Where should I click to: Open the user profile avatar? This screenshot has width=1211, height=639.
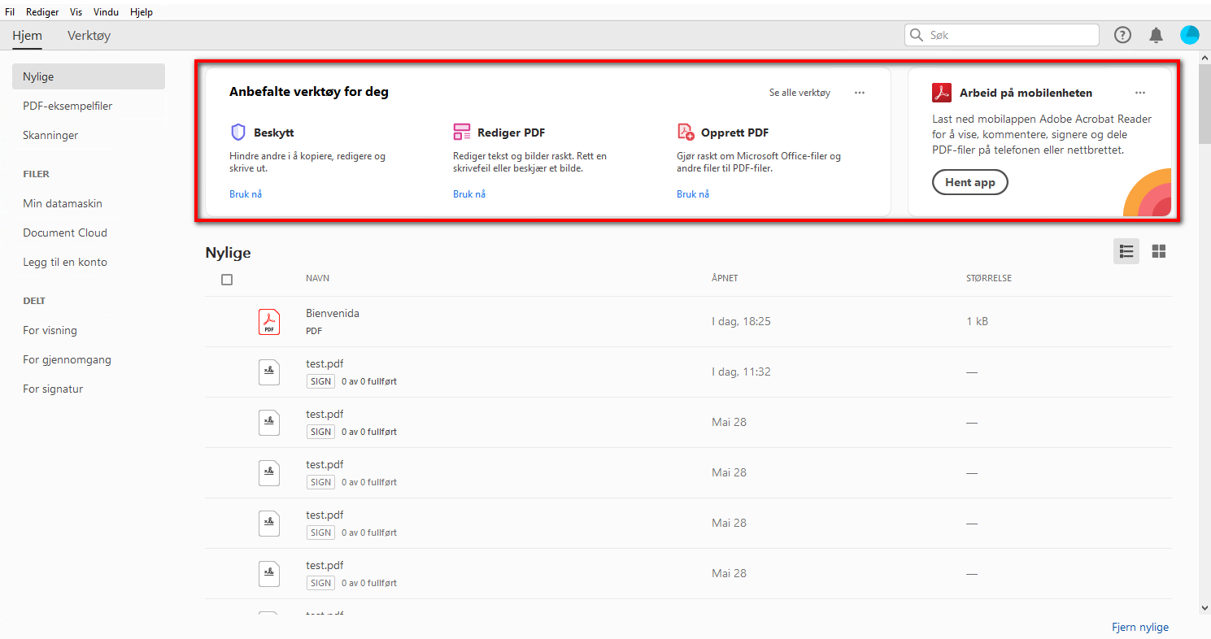[1189, 35]
